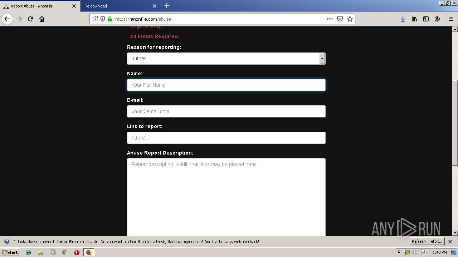Image resolution: width=458 pixels, height=257 pixels.
Task: Toggle the sidebar view
Action: pyautogui.click(x=426, y=19)
